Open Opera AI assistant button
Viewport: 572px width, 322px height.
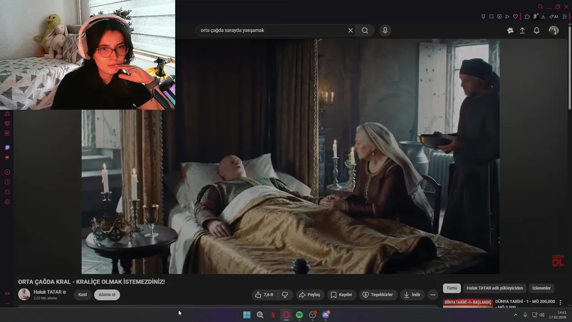pos(554,17)
